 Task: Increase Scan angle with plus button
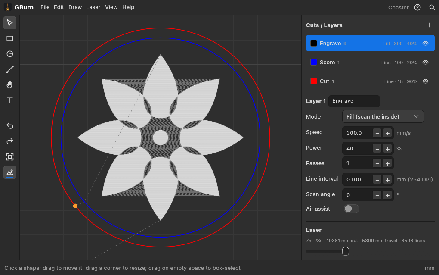pos(387,195)
